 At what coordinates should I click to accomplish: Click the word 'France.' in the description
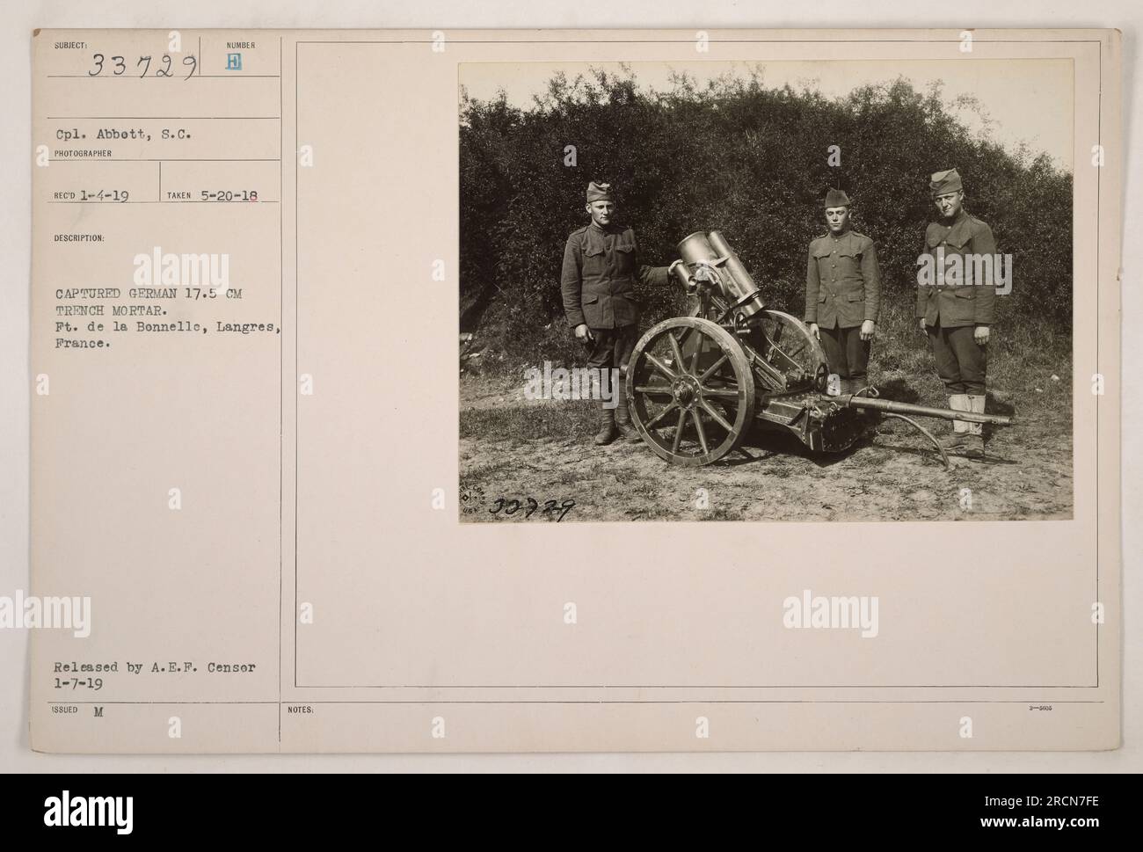[82, 346]
